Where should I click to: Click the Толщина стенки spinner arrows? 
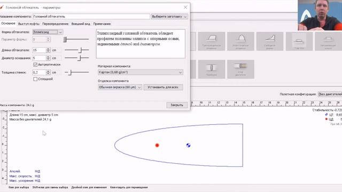coord(48,73)
